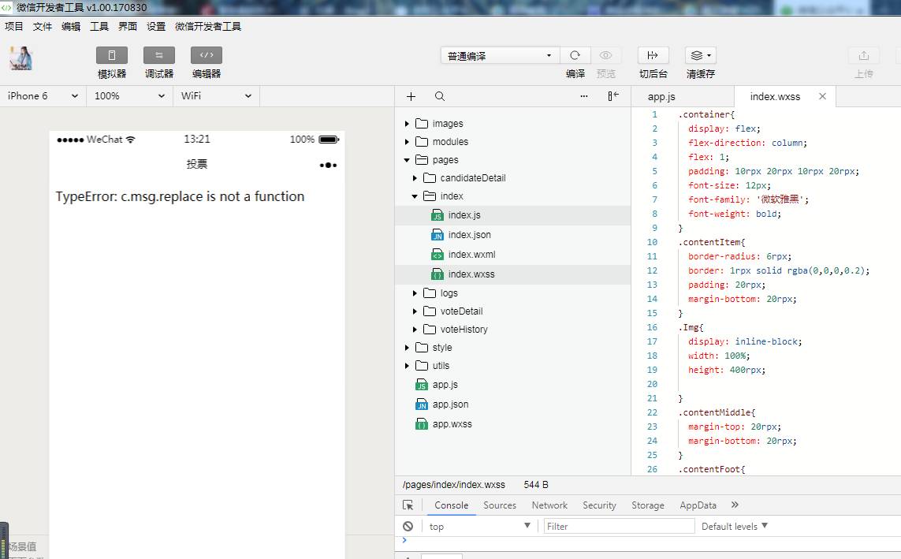The width and height of the screenshot is (901, 559).
Task: Click the element inspector icon in devtools
Action: pyautogui.click(x=408, y=505)
